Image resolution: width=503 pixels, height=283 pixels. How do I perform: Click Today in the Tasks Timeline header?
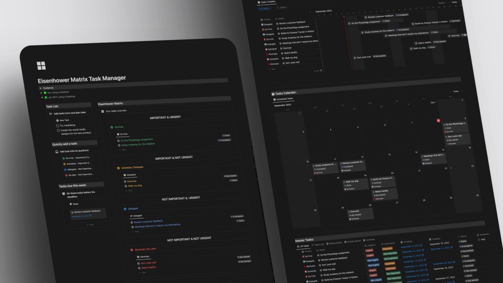pyautogui.click(x=454, y=2)
